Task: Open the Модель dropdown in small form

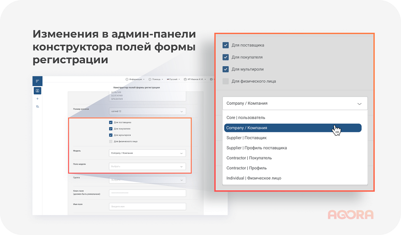Action: pos(148,153)
